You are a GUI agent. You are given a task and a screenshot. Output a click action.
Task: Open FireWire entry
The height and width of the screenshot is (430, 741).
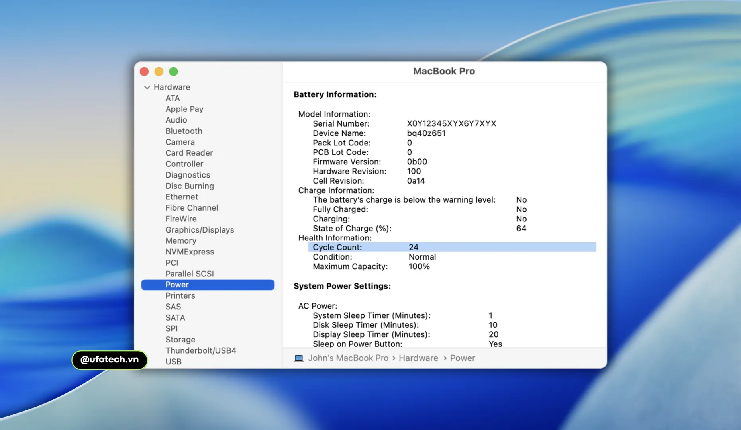point(181,219)
